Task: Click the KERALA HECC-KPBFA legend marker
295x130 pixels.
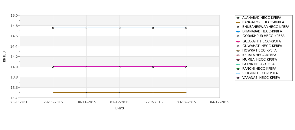Action: click(238, 55)
